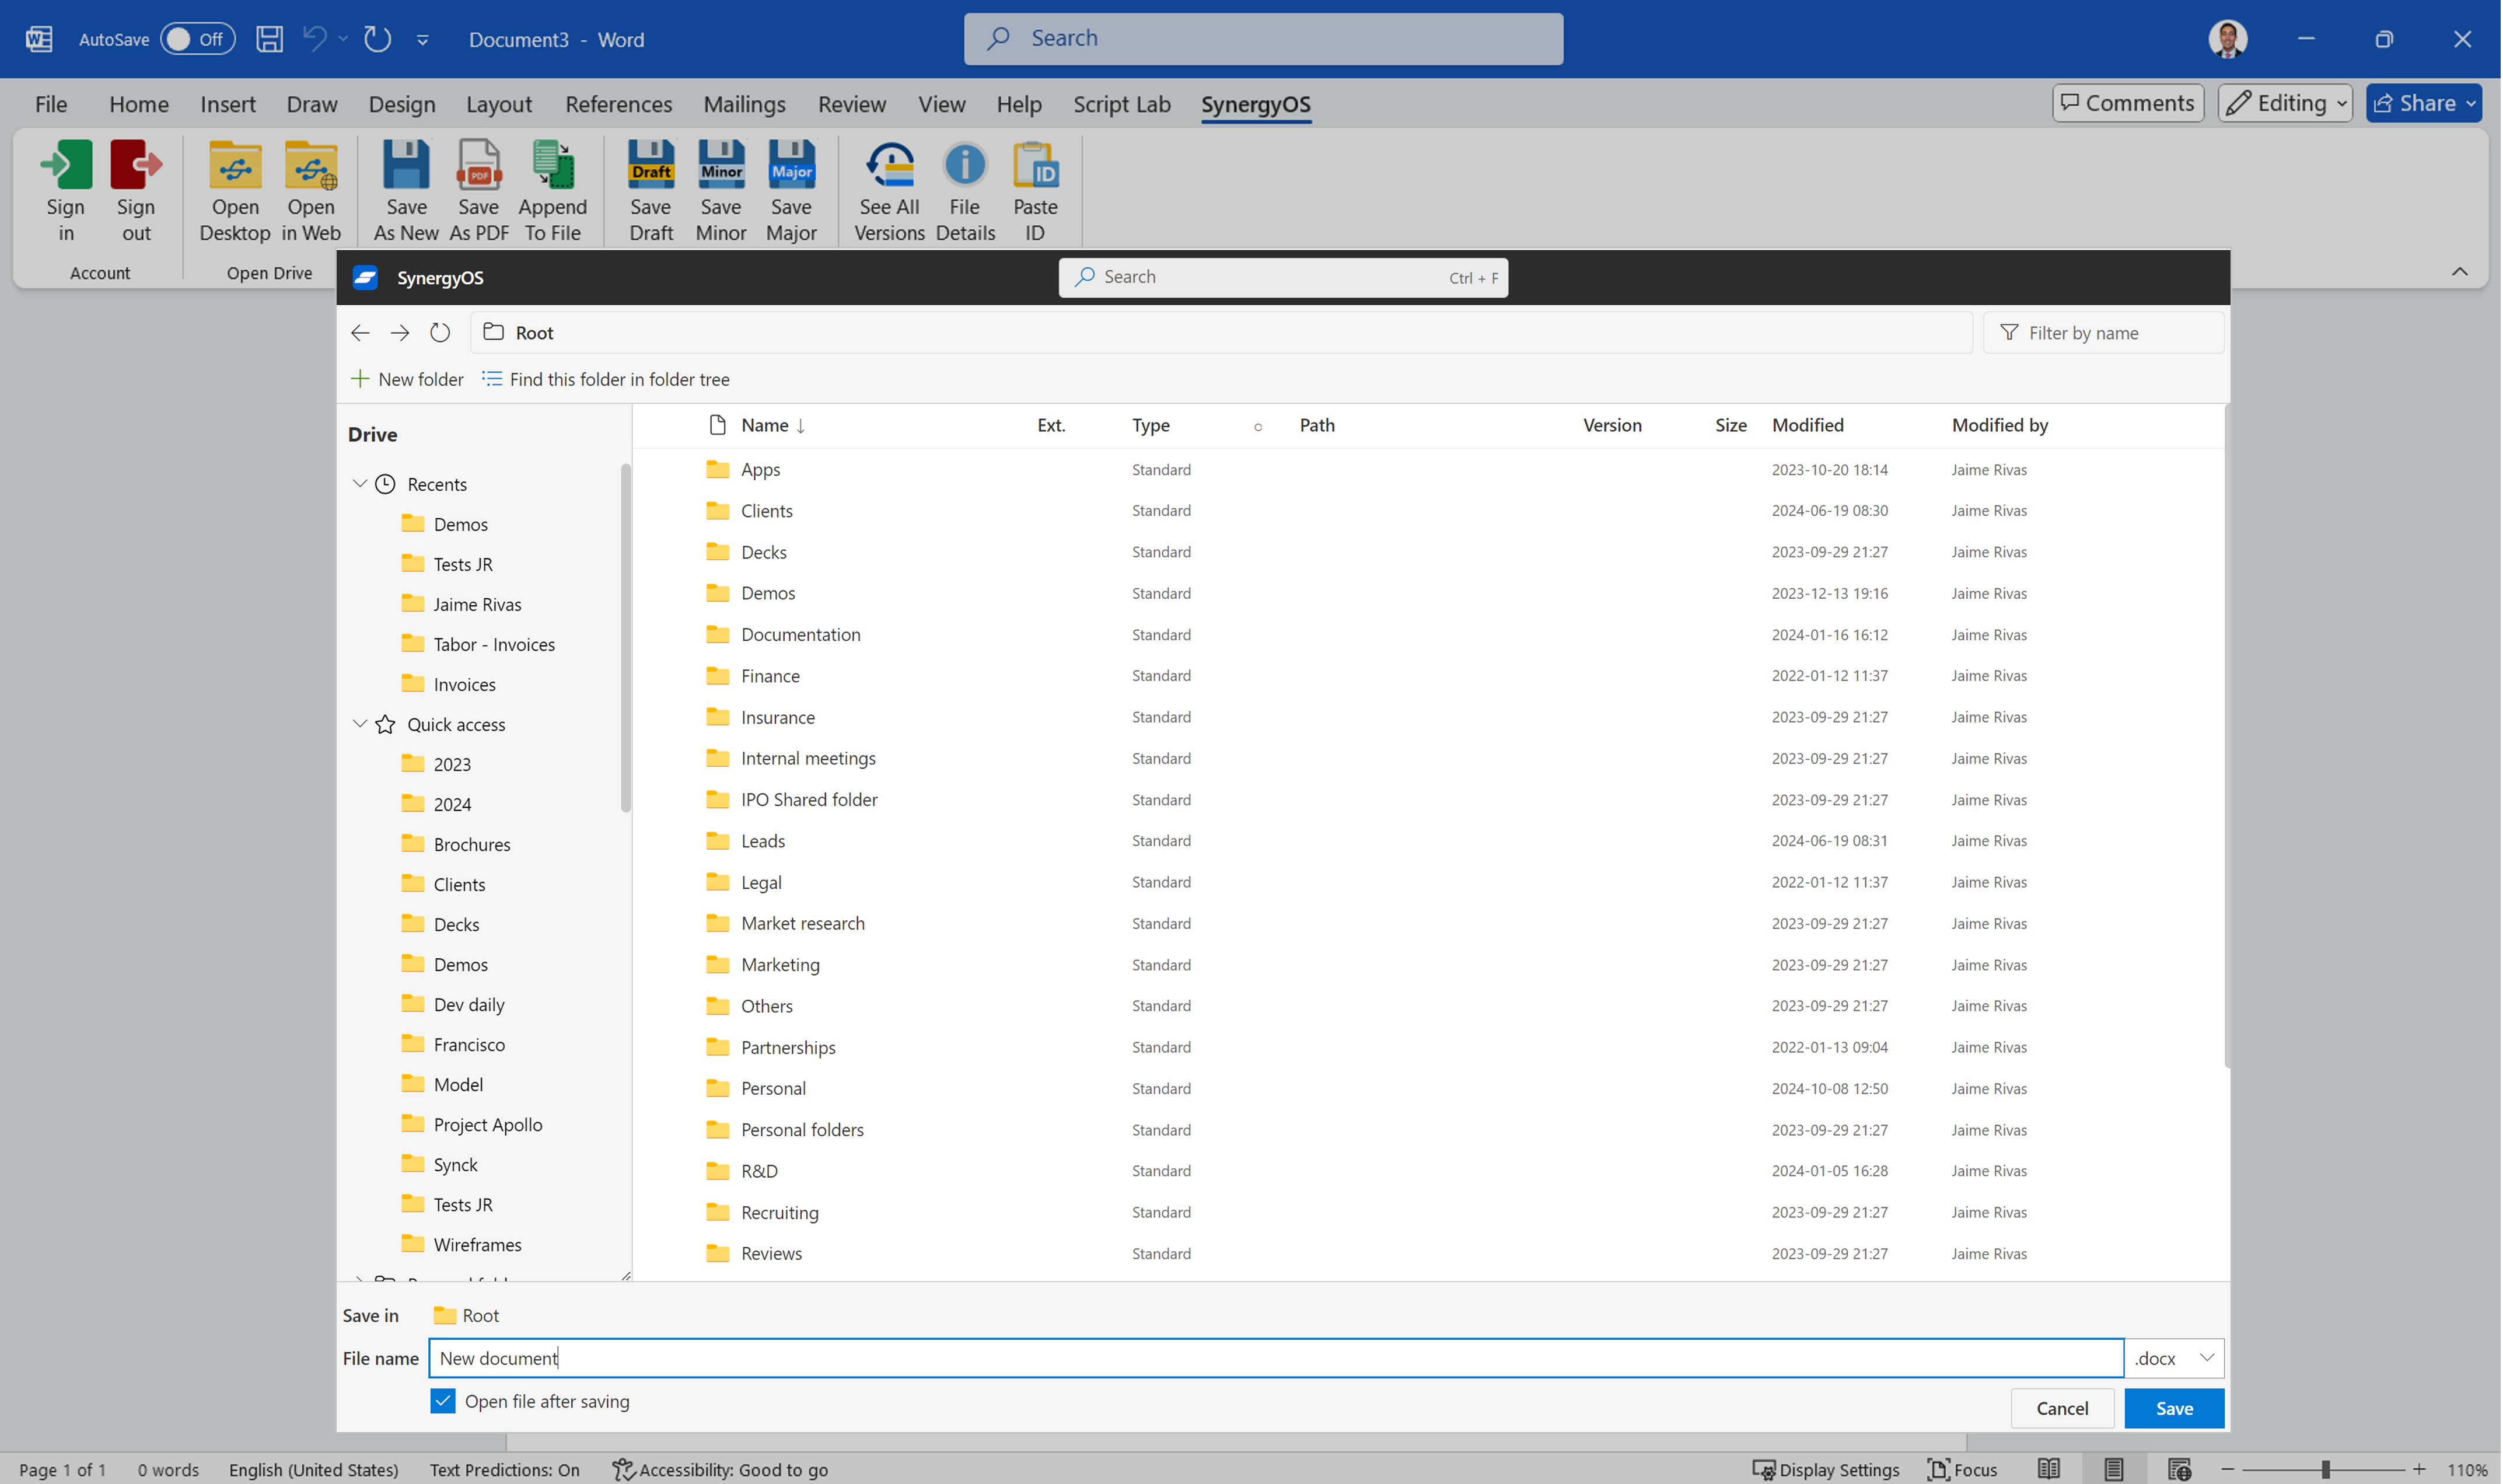Collapse the ribbon with the chevron
Image resolution: width=2503 pixels, height=1484 pixels.
point(2460,272)
